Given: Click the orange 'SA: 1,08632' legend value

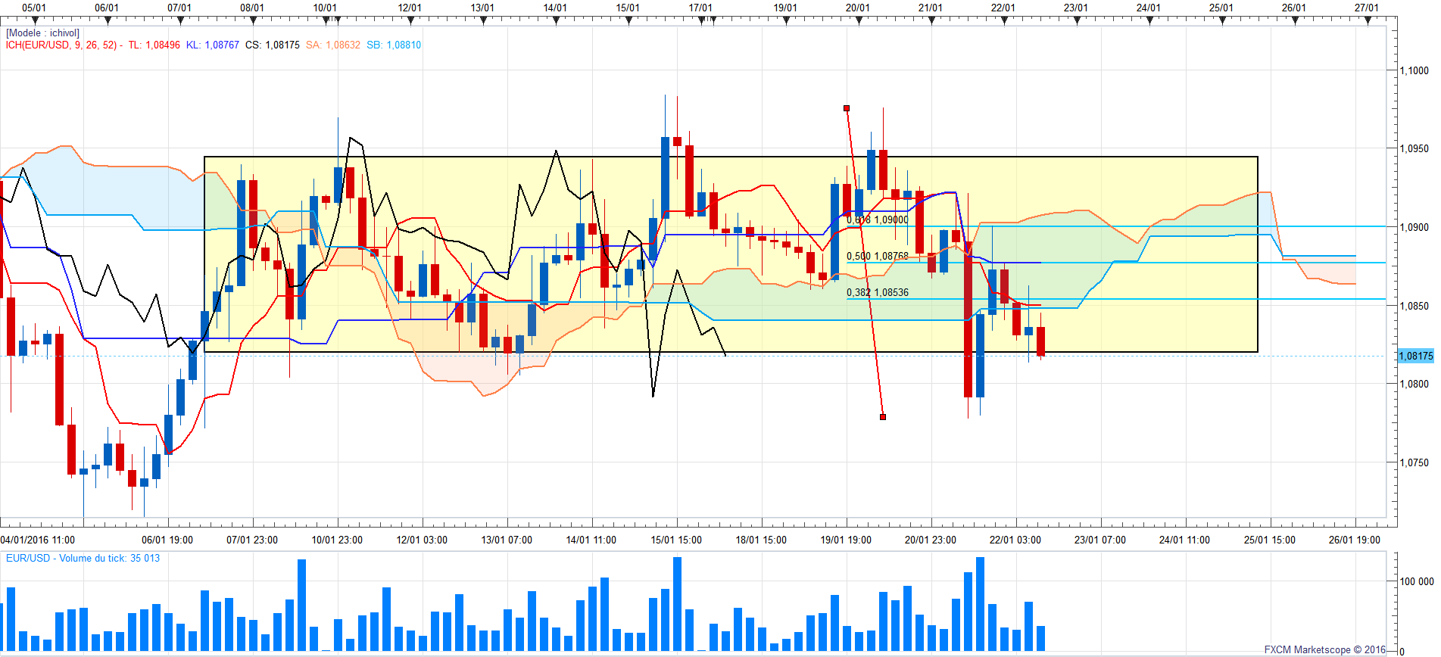Looking at the screenshot, I should [x=333, y=45].
